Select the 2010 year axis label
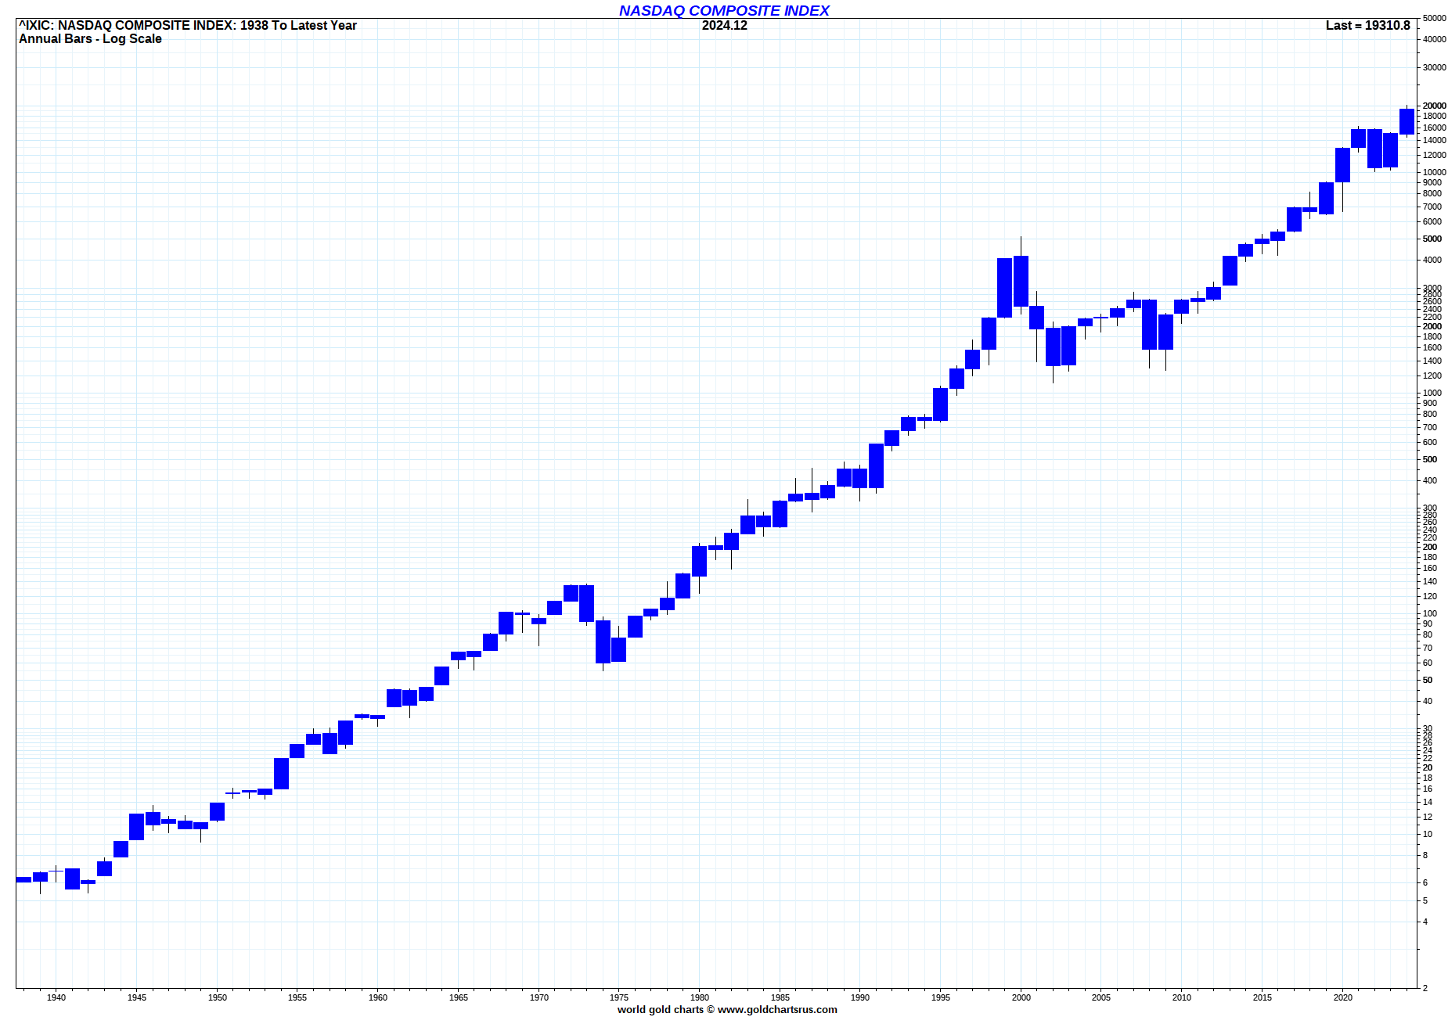Viewport: 1448px width, 1017px height. point(1182,997)
